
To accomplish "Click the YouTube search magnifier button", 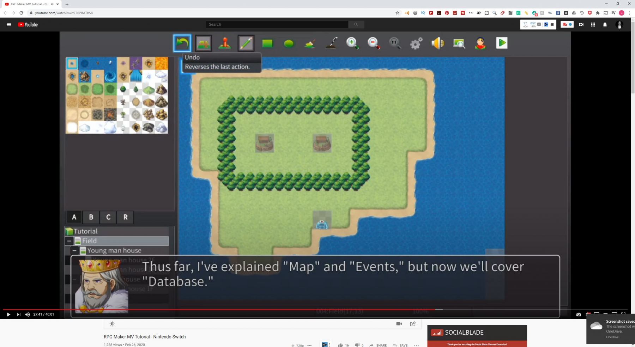I will [356, 24].
